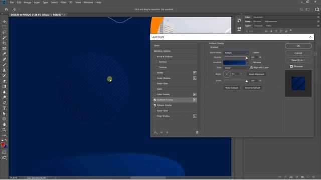Image resolution: width=321 pixels, height=180 pixels.
Task: Select the Dodge tool
Action: 4,97
